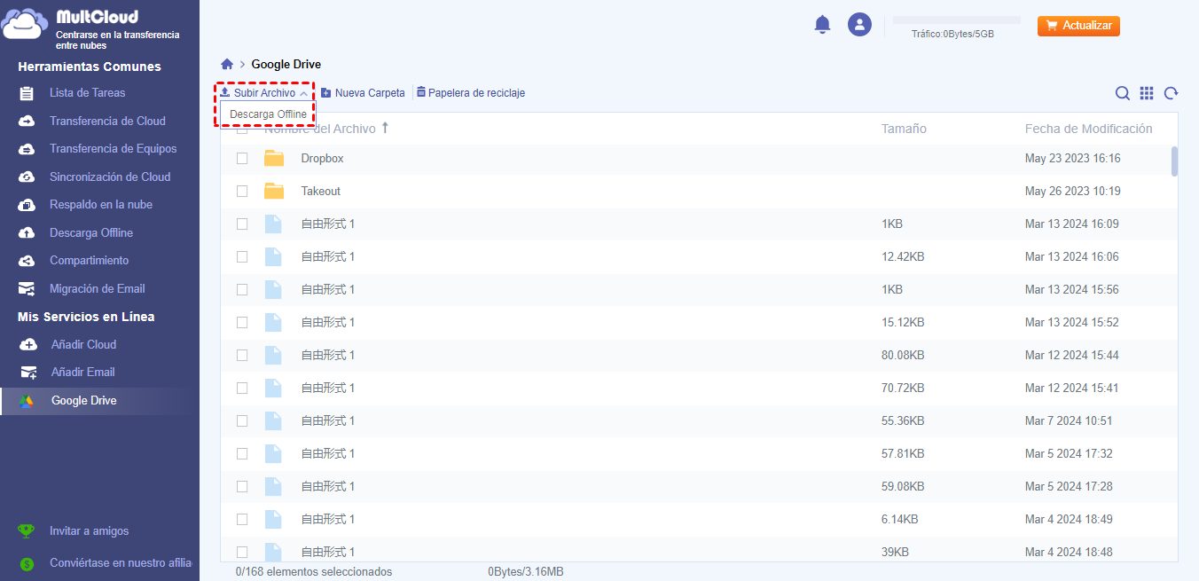
Task: Select checkbox for the 55.36KB file
Action: coord(242,420)
